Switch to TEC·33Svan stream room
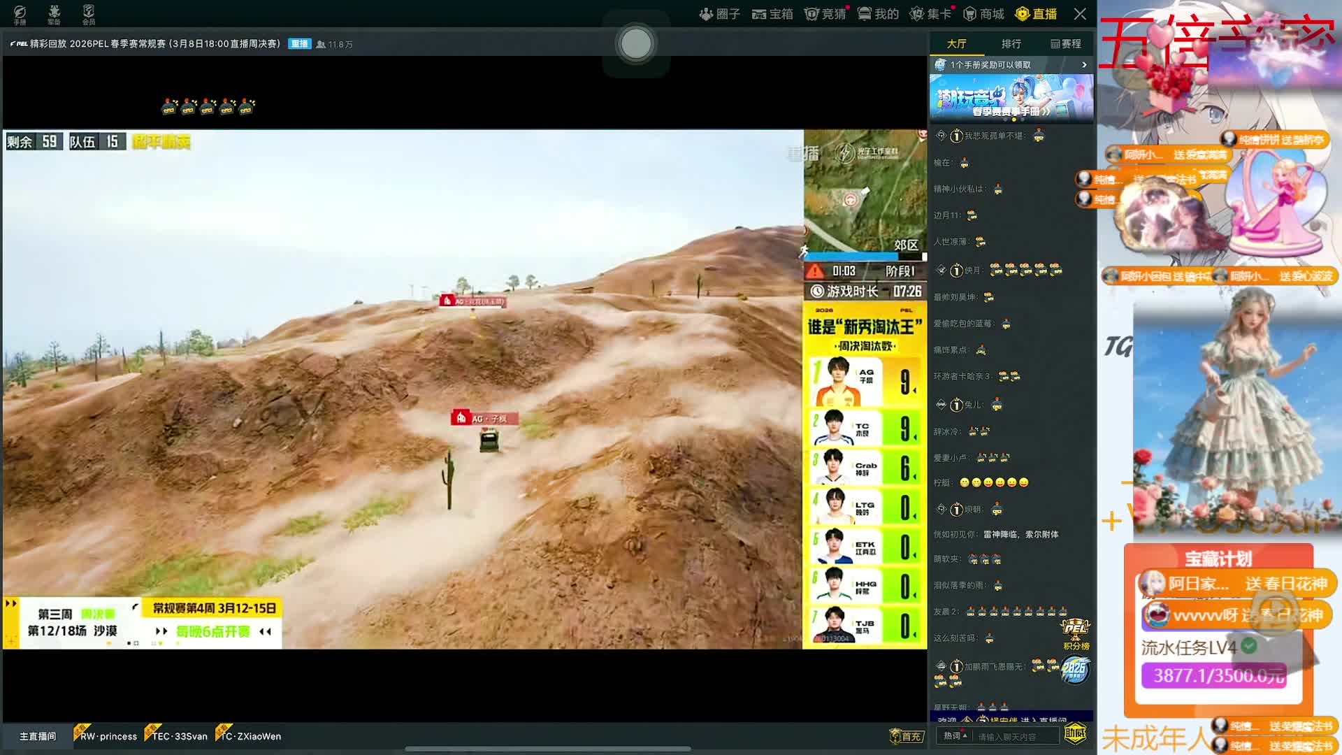Image resolution: width=1342 pixels, height=755 pixels. [179, 736]
